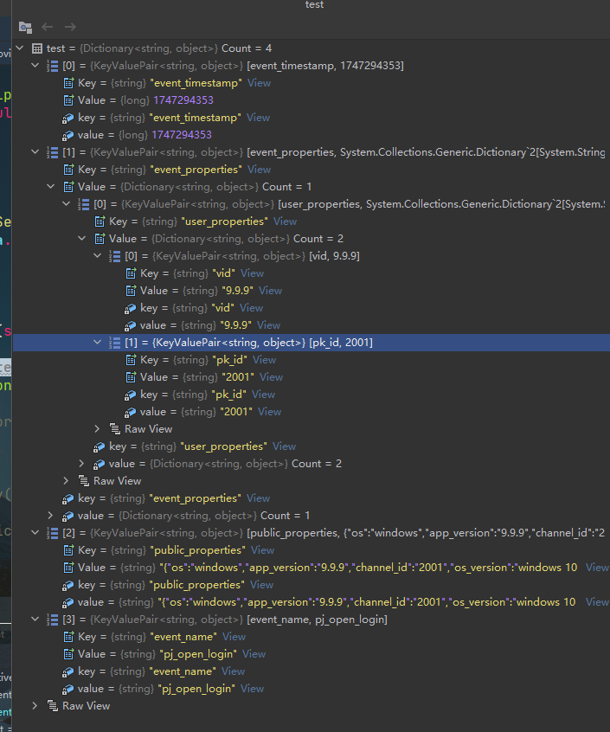The height and width of the screenshot is (732, 610).
Task: Click the property icon of uppercase Key "user_properties"
Action: pyautogui.click(x=100, y=222)
